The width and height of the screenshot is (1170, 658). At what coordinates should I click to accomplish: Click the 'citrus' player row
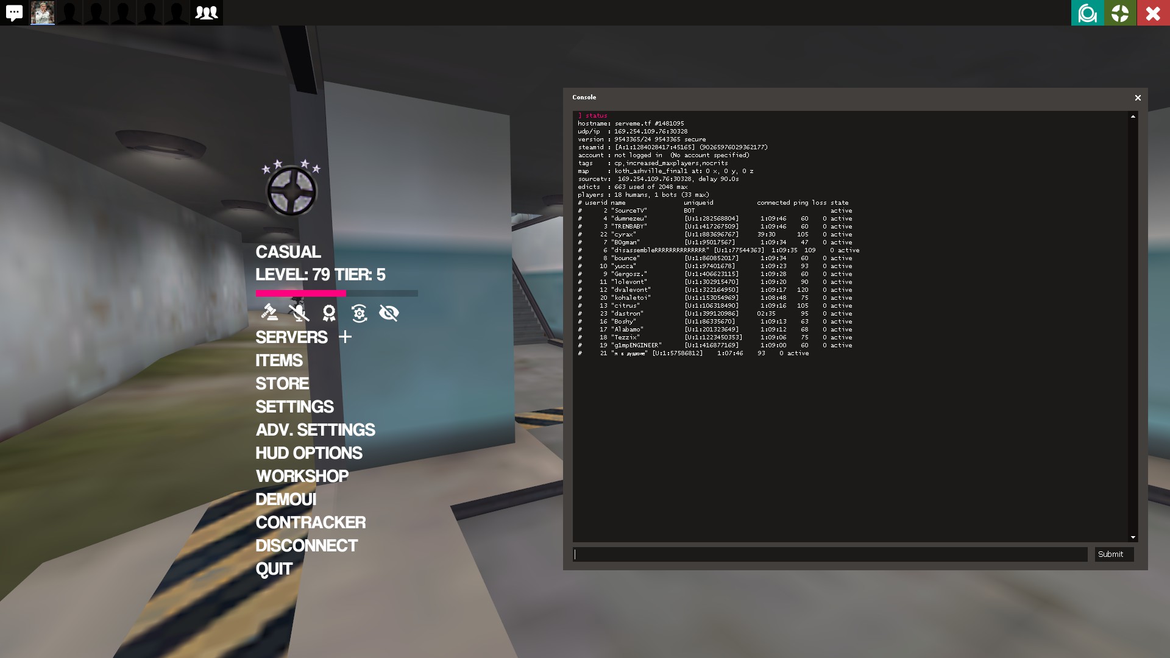coord(715,305)
